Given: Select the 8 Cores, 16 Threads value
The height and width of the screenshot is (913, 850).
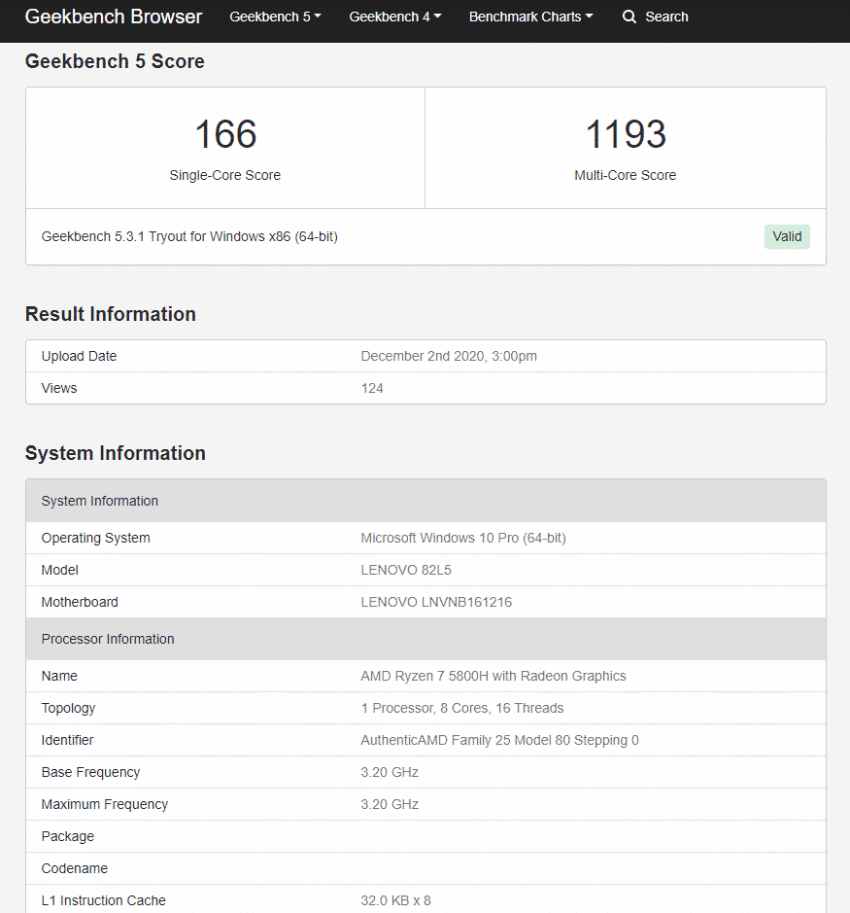Looking at the screenshot, I should 462,708.
